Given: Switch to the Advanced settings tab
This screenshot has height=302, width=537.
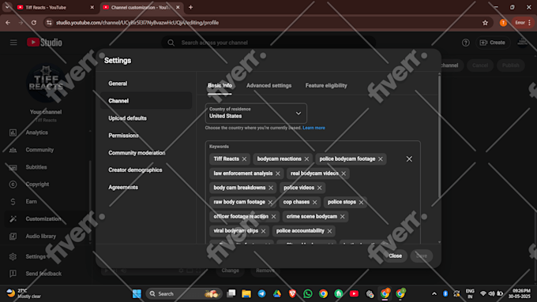Looking at the screenshot, I should (268, 85).
